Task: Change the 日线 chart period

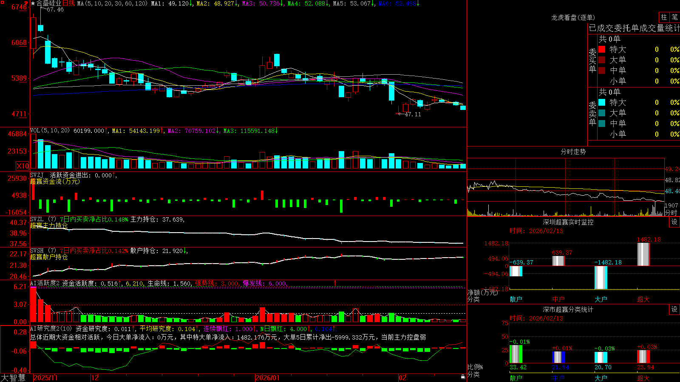Action: coord(68,3)
